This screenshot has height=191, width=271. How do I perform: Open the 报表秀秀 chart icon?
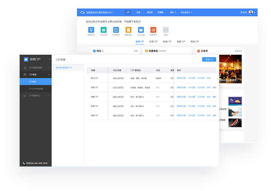click(x=153, y=30)
